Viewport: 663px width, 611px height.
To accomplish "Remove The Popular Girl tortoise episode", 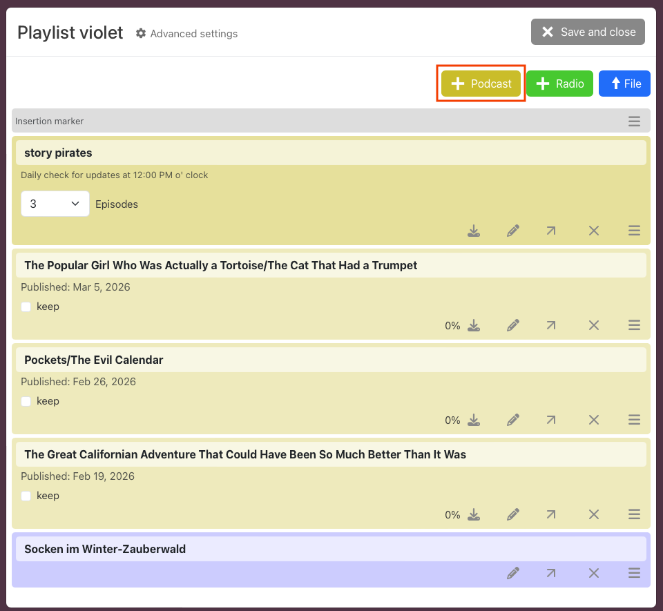I will (x=593, y=325).
